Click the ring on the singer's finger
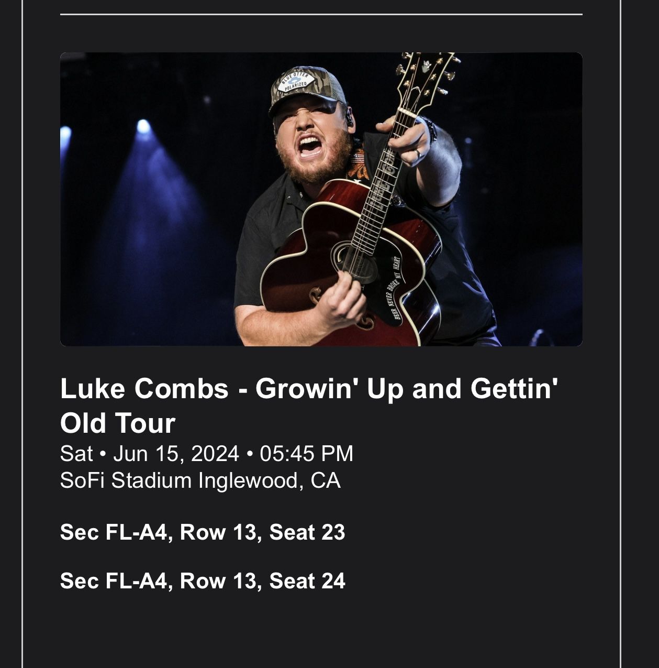Screen dimensions: 659x668 [418, 154]
